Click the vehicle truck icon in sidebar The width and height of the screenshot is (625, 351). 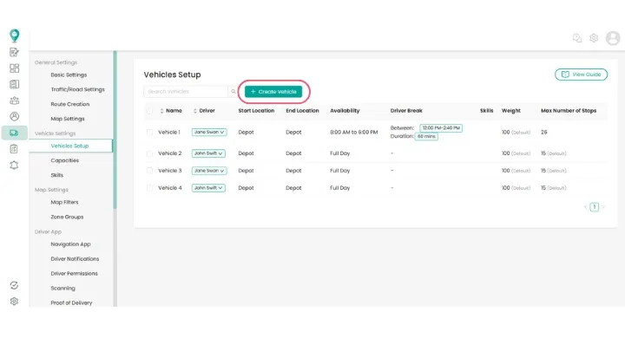point(14,133)
